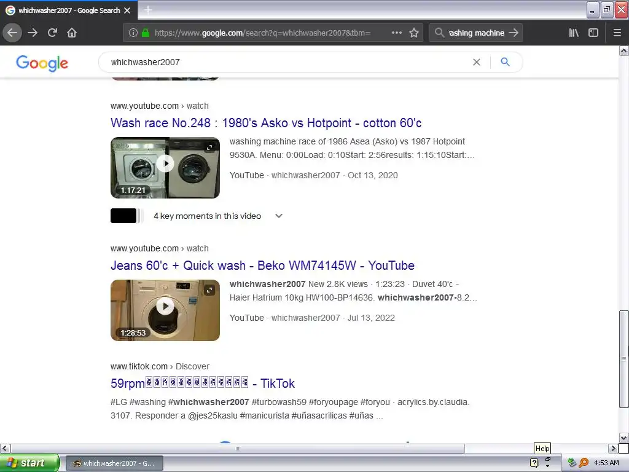Click the key moments black preview thumbnail

point(123,216)
